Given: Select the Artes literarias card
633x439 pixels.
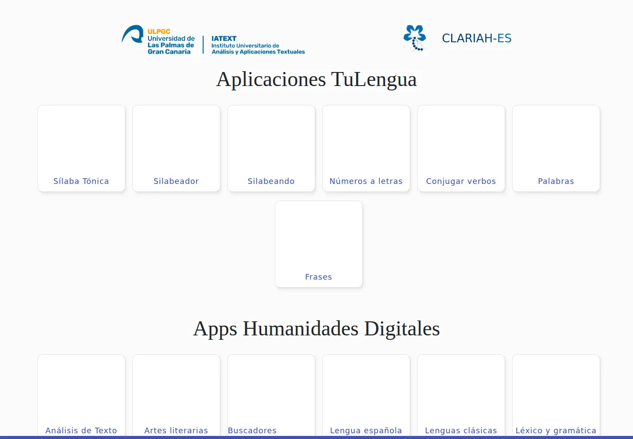Looking at the screenshot, I should [176, 396].
